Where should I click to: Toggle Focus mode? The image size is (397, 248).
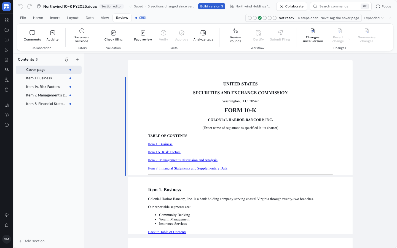tap(383, 6)
